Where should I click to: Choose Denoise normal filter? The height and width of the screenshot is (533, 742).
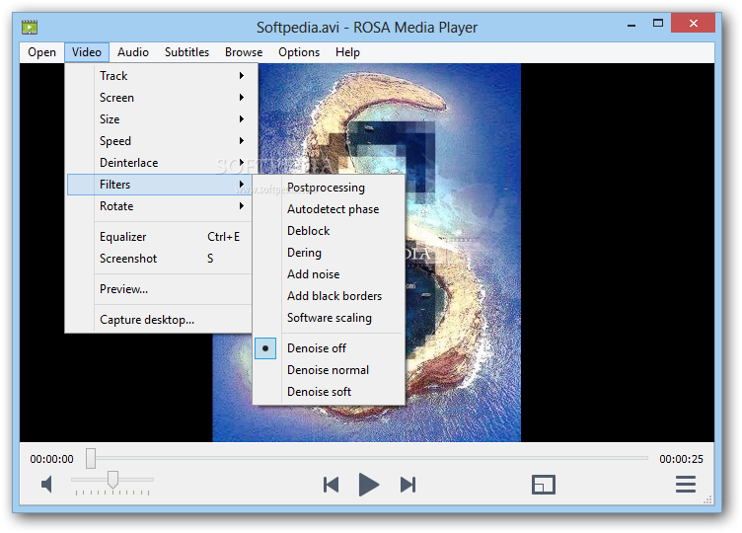click(330, 370)
